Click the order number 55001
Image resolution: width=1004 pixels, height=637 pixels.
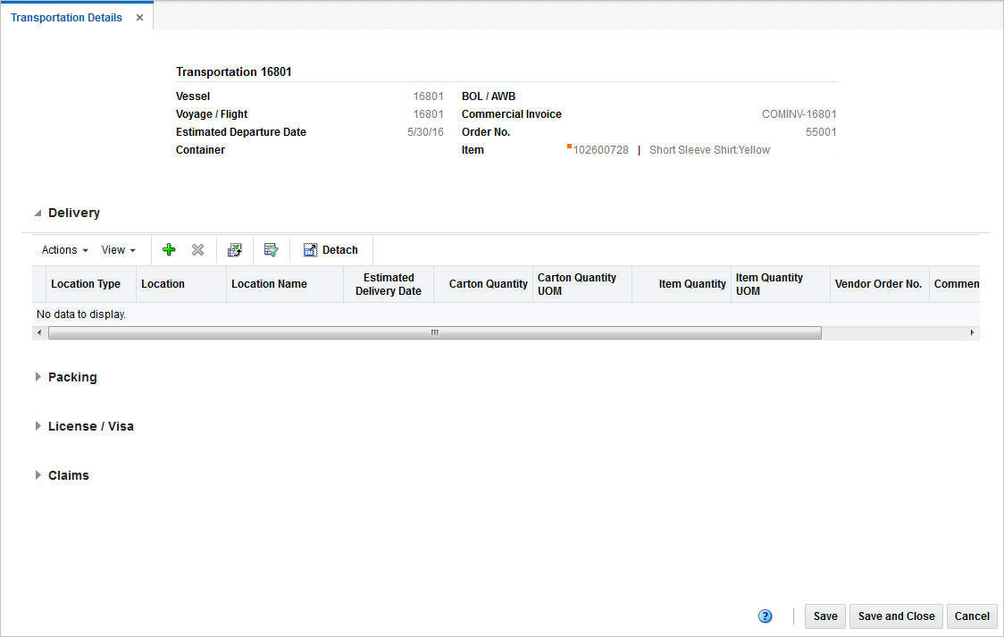821,132
